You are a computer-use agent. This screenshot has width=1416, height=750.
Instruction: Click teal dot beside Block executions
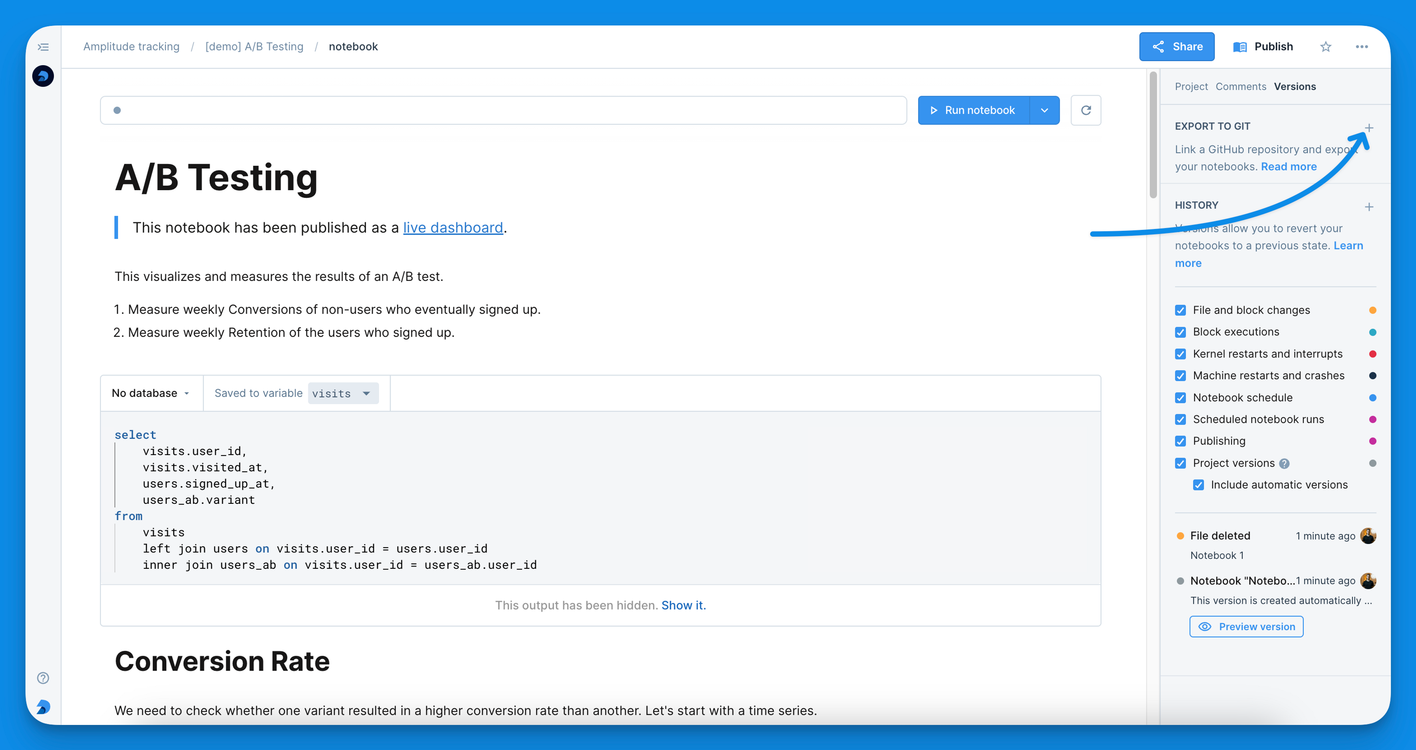tap(1372, 332)
